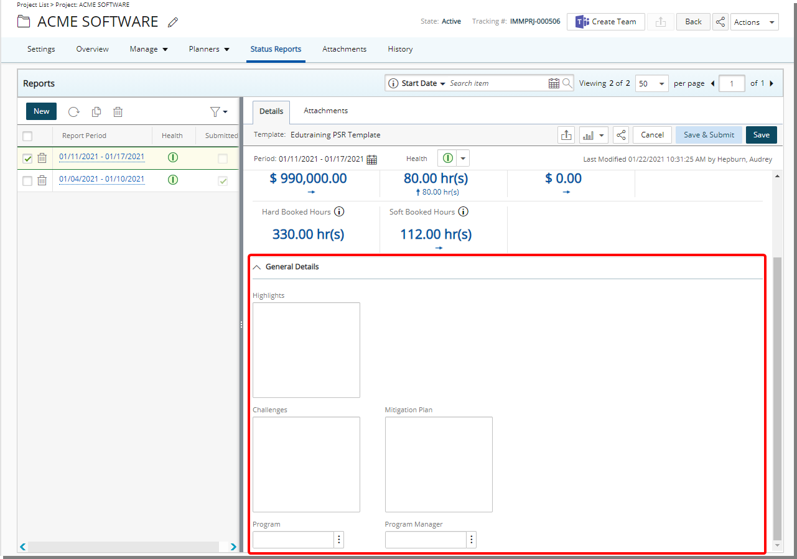This screenshot has width=797, height=559.
Task: Click the green health icon for 01/04/2021 report
Action: (x=173, y=180)
